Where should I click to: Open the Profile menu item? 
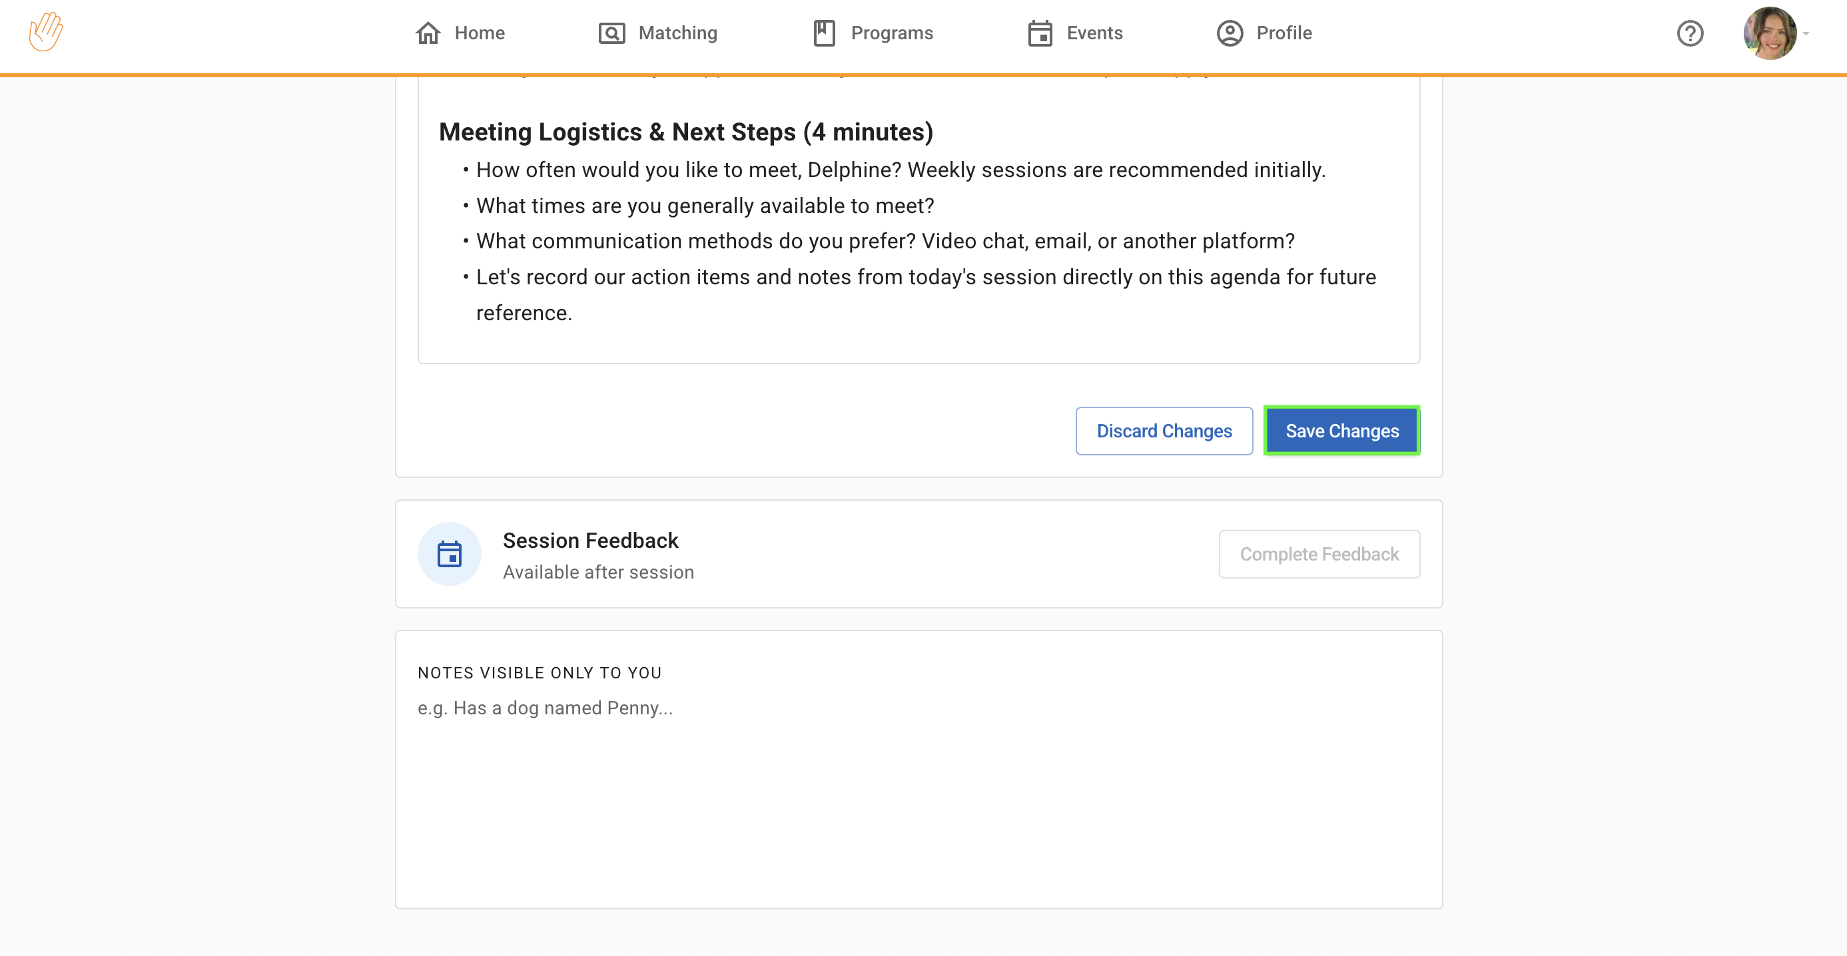pyautogui.click(x=1284, y=33)
